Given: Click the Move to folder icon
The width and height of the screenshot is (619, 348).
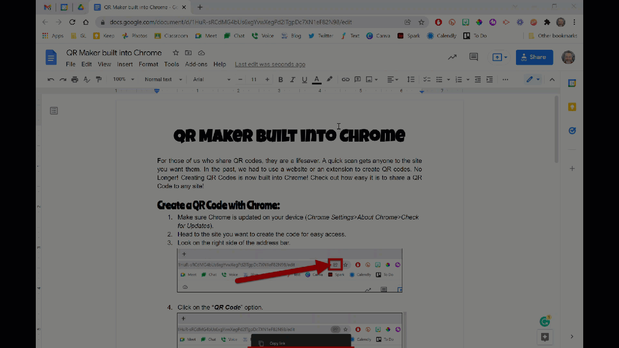Looking at the screenshot, I should click(x=189, y=53).
